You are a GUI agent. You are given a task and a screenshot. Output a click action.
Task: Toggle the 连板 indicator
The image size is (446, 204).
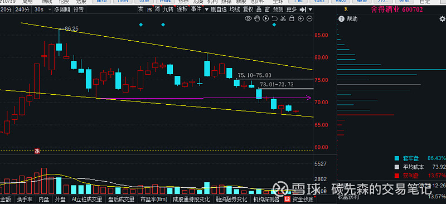pyautogui.click(x=183, y=9)
